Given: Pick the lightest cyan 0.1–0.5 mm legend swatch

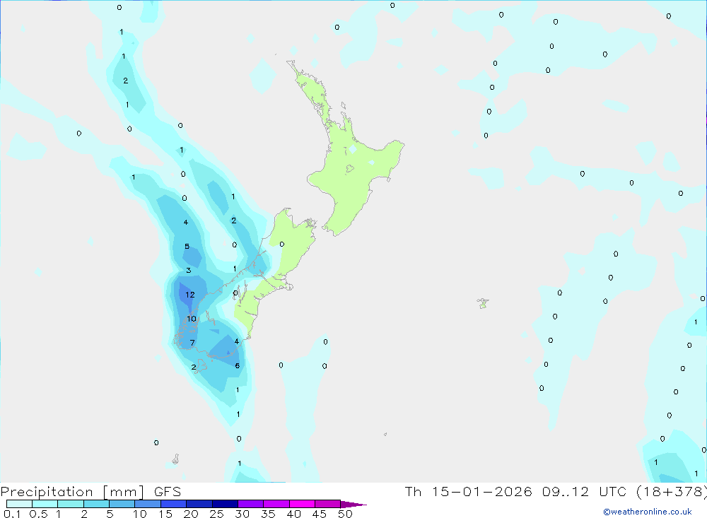Looking at the screenshot, I should coord(19,504).
